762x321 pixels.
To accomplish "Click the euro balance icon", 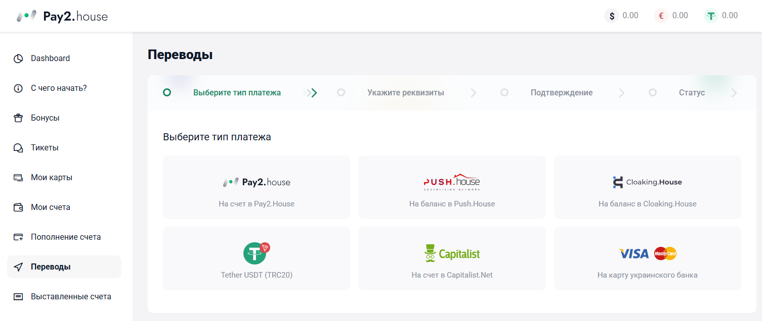I will [x=661, y=16].
